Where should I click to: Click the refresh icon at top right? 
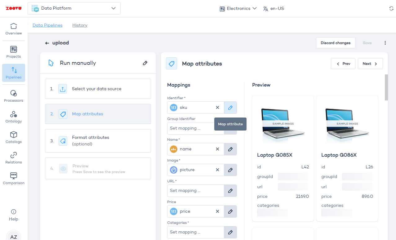tap(391, 8)
